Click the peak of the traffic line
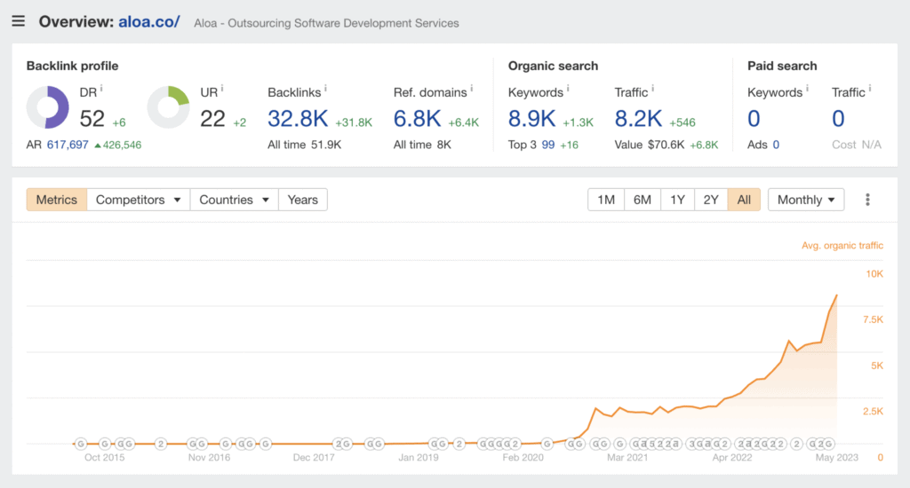 [x=837, y=295]
